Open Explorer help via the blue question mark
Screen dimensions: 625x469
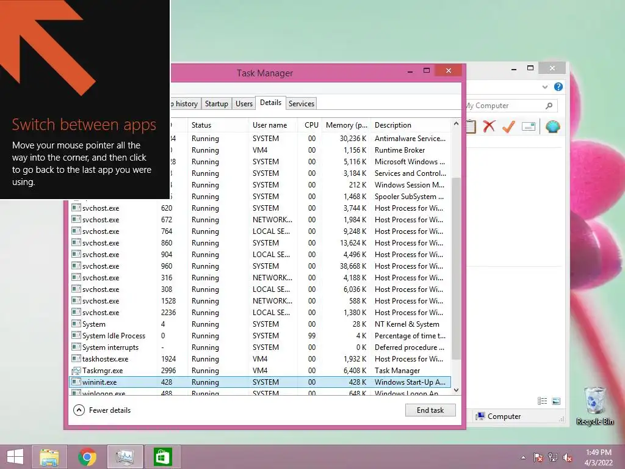(558, 87)
